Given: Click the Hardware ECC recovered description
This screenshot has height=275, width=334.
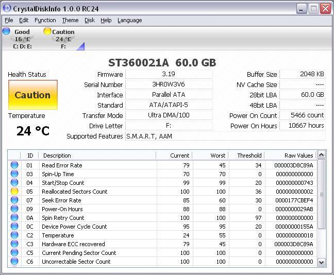Looking at the screenshot, I should pos(73,244).
